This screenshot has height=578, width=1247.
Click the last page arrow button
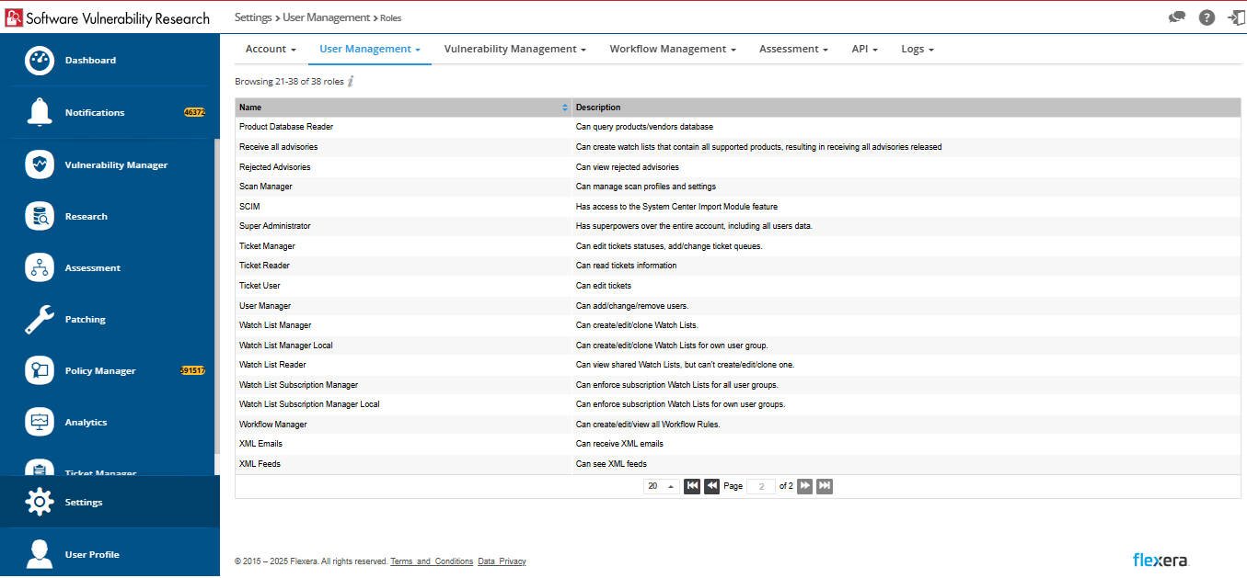point(825,486)
